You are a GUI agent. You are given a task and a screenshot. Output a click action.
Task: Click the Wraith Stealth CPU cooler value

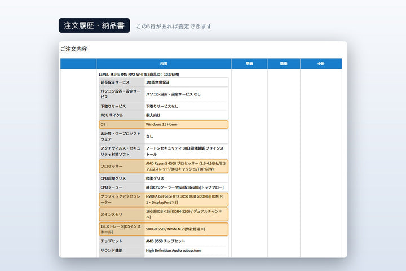[x=184, y=187]
